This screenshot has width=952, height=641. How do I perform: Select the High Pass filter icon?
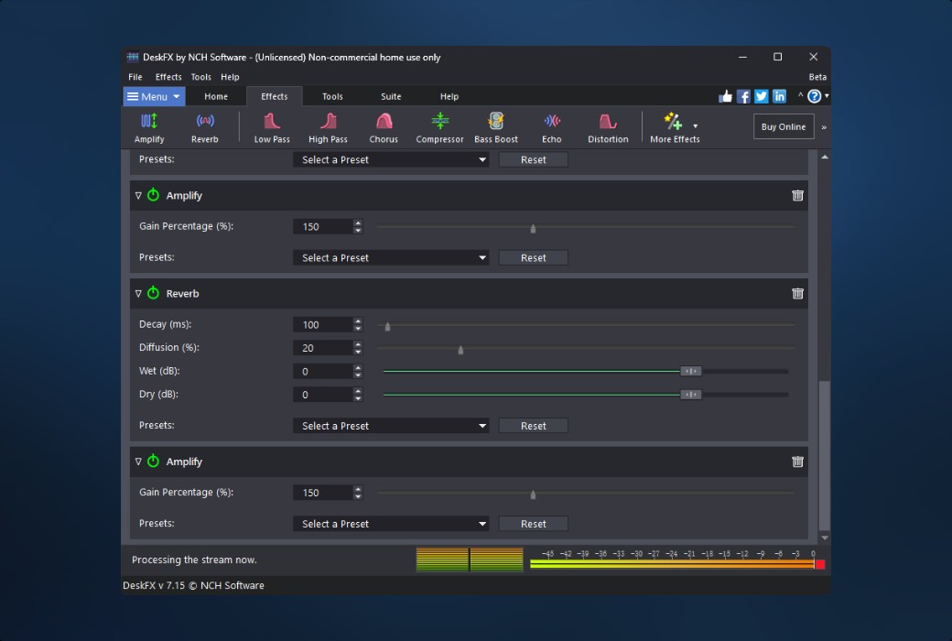point(328,127)
